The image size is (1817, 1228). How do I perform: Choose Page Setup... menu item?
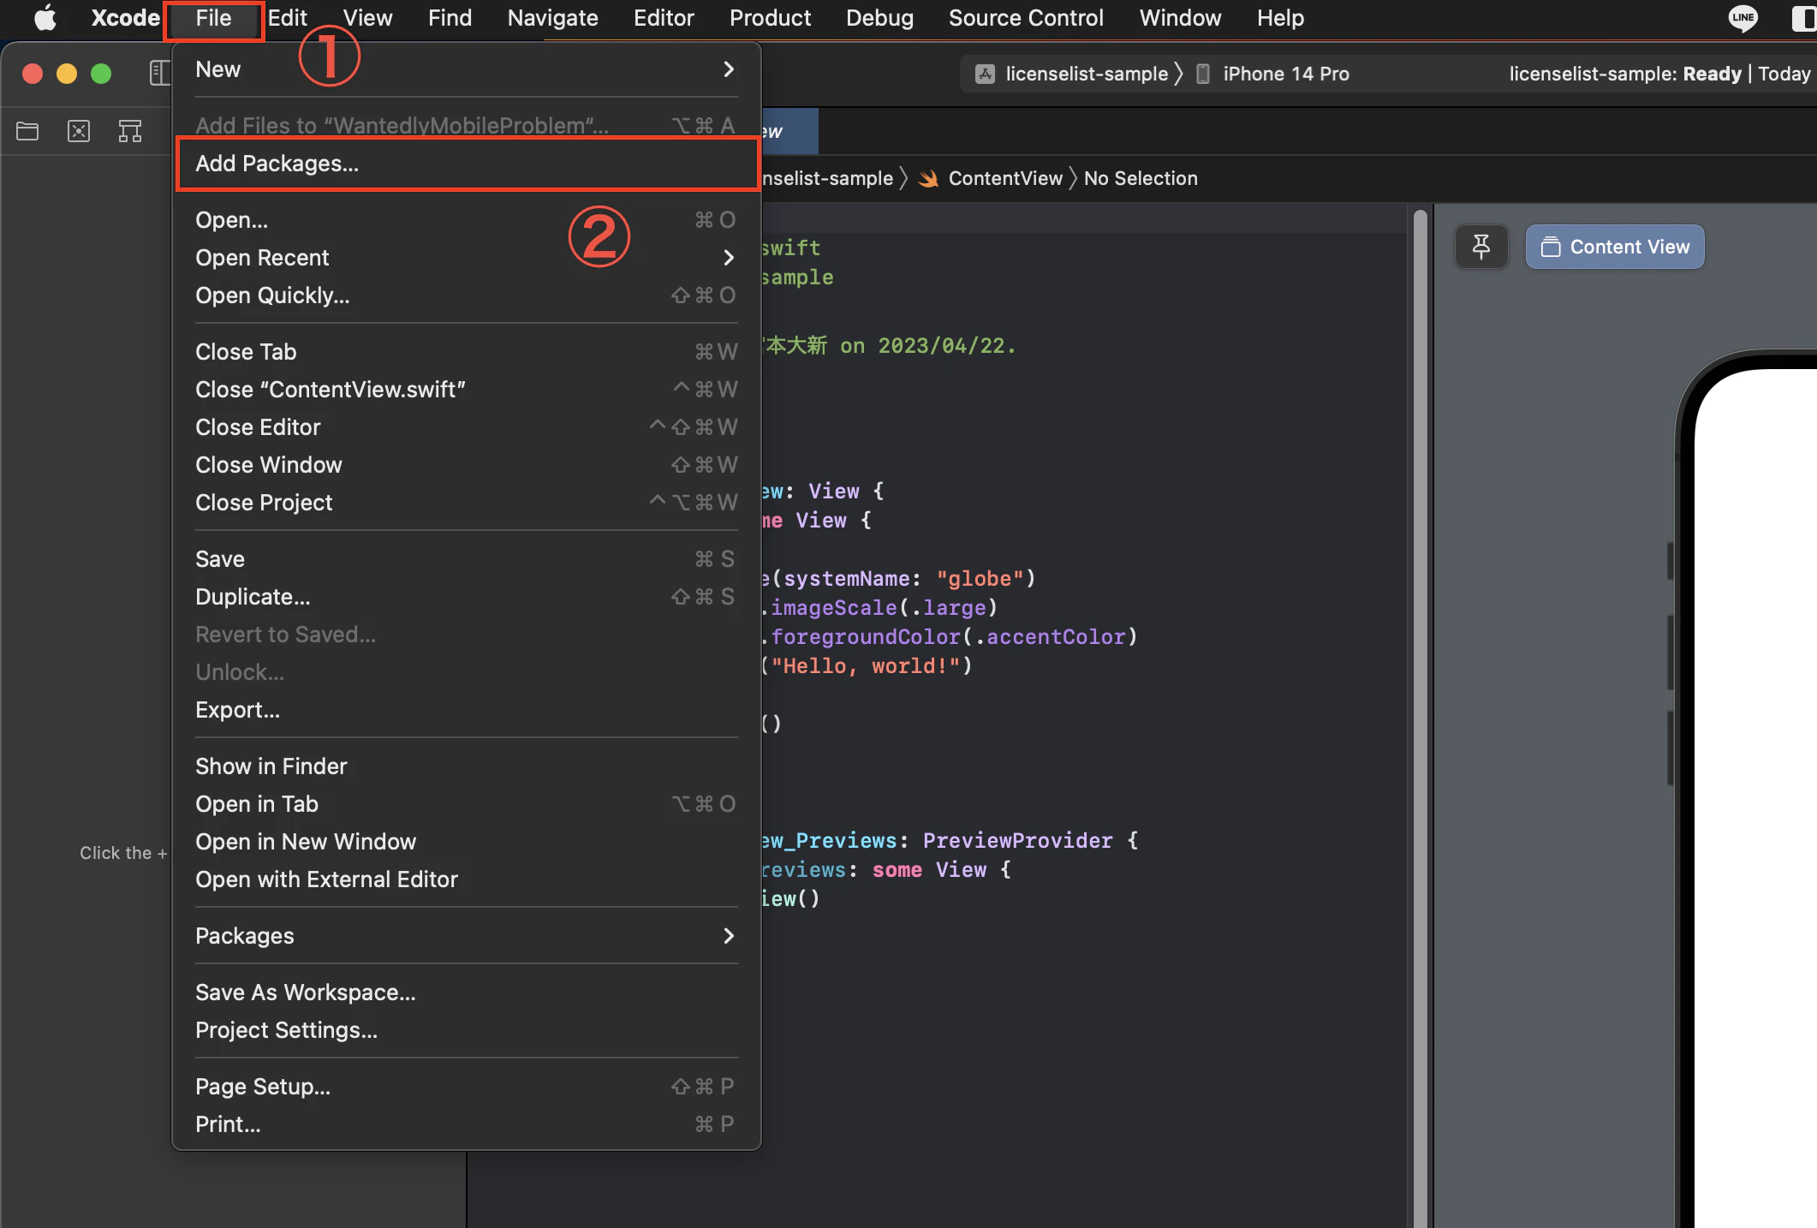click(468, 1087)
